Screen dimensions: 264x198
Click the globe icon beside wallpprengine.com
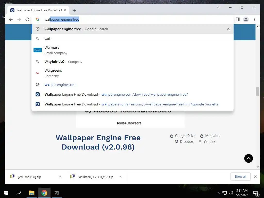coord(38,85)
